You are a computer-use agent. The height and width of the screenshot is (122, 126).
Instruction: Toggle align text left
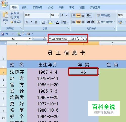coord(74,22)
